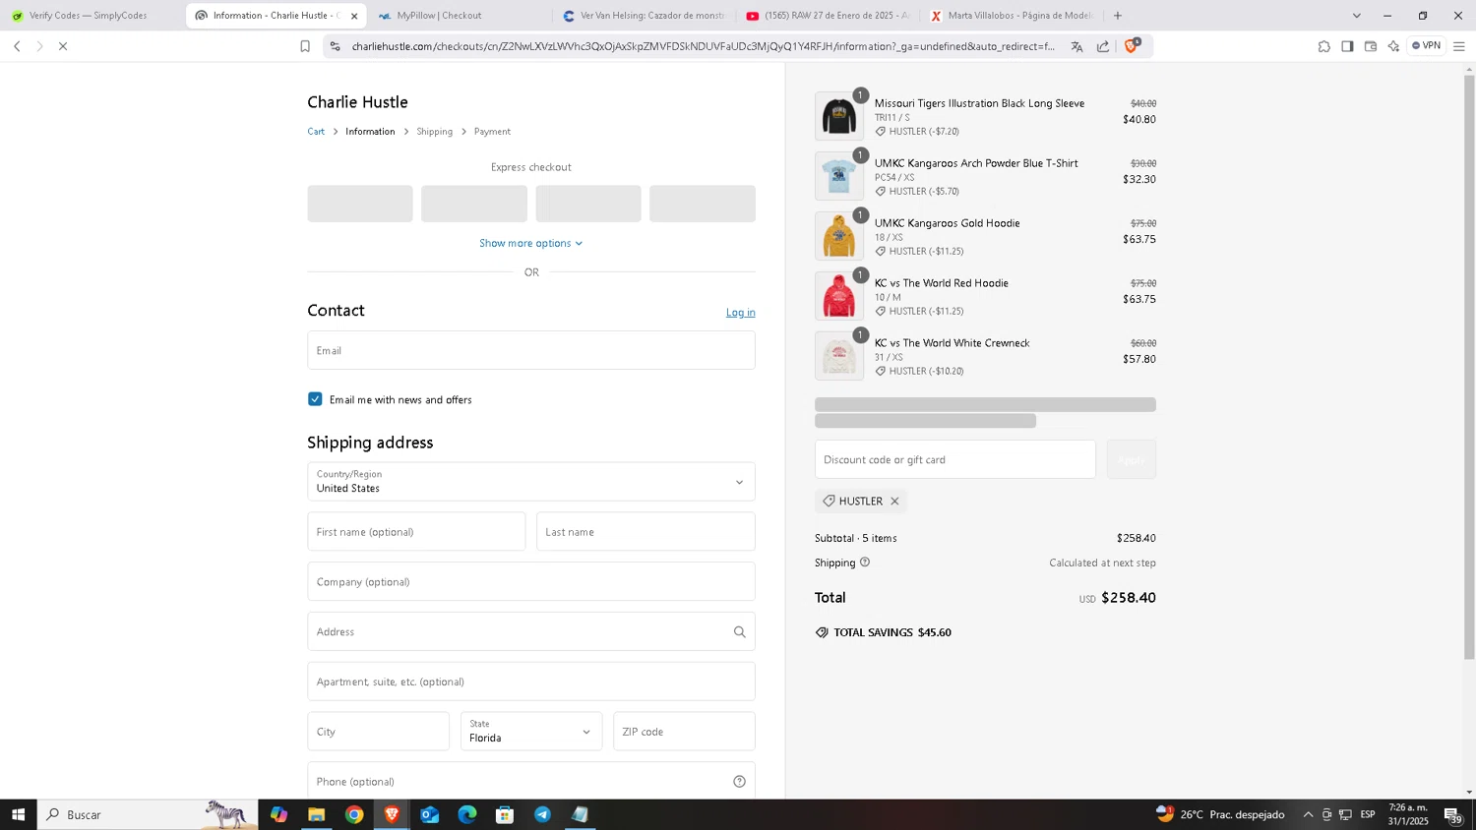1476x830 pixels.
Task: Click the Apartment, suite field
Action: (531, 682)
